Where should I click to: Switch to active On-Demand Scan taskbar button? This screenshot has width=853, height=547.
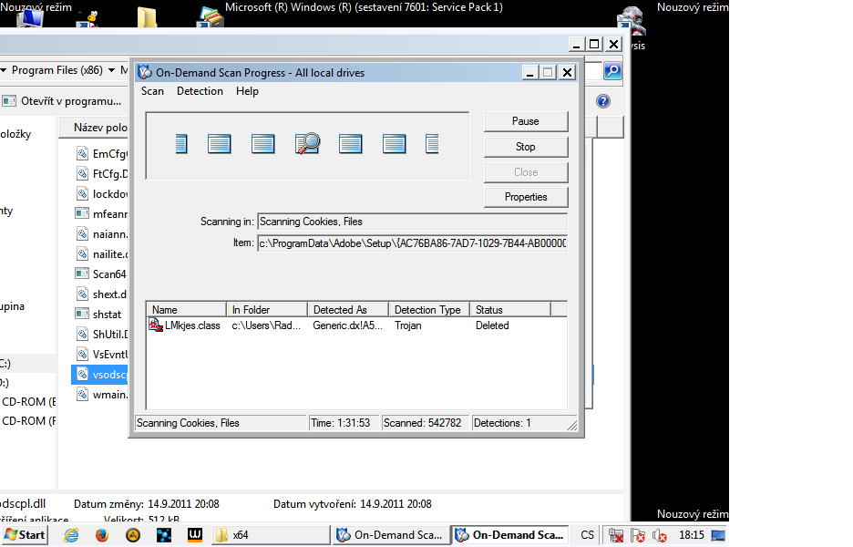510,535
